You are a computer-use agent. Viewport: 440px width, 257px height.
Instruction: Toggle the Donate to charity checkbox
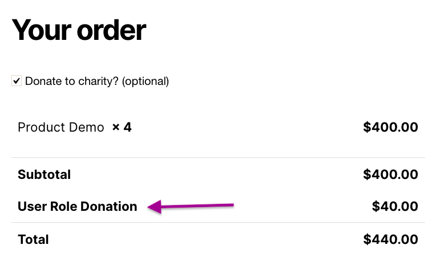[17, 81]
